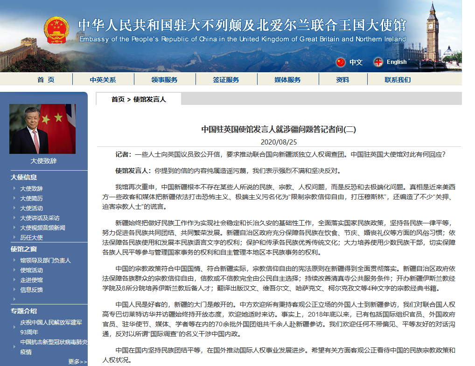Open 媒体服务 navigation item
This screenshot has height=366, width=475.
pos(287,80)
